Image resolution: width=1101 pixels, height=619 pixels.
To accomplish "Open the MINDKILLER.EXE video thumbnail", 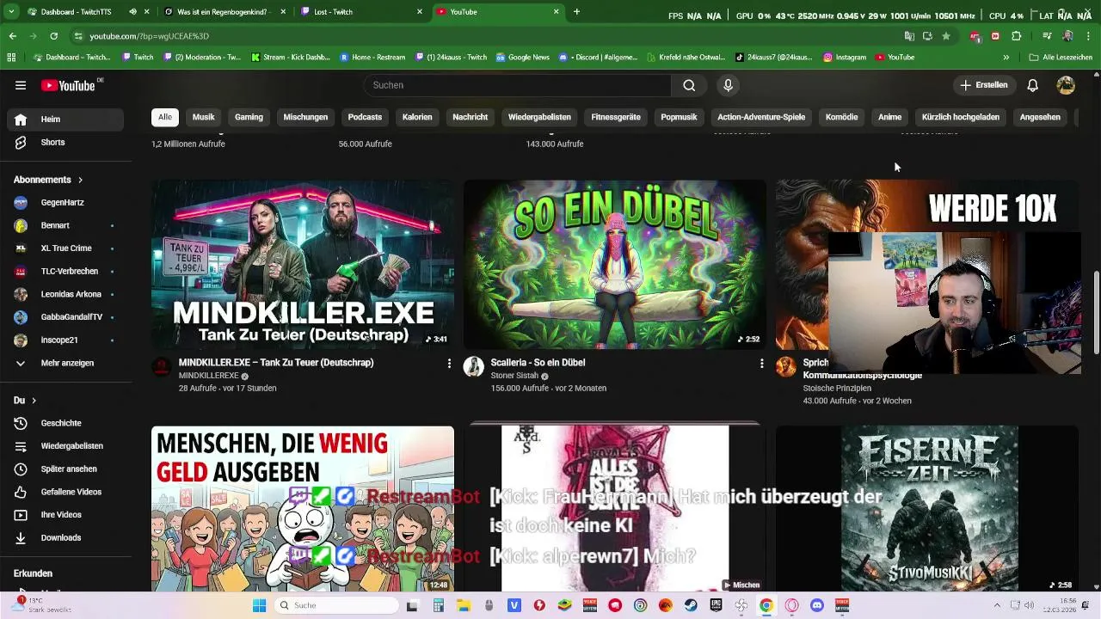I will coord(303,264).
